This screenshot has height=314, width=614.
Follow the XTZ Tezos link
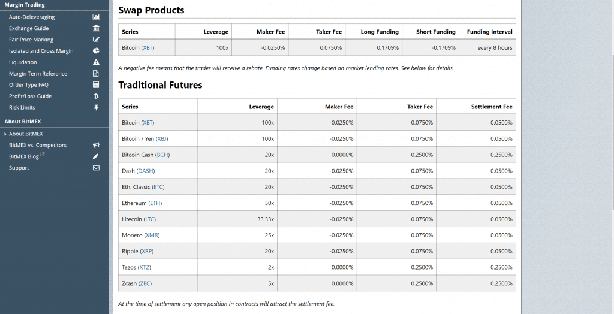click(x=144, y=267)
